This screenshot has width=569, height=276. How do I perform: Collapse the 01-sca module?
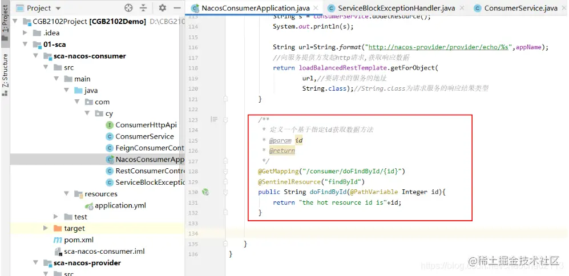click(25, 44)
